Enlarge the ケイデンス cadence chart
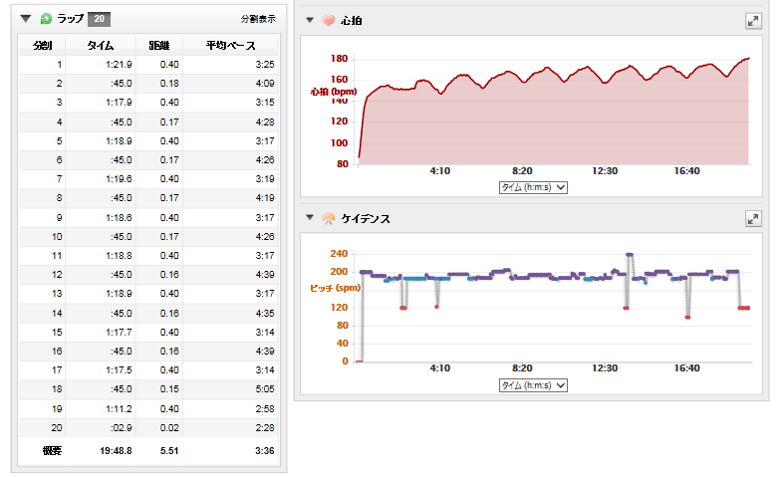This screenshot has height=477, width=778. coord(754,218)
